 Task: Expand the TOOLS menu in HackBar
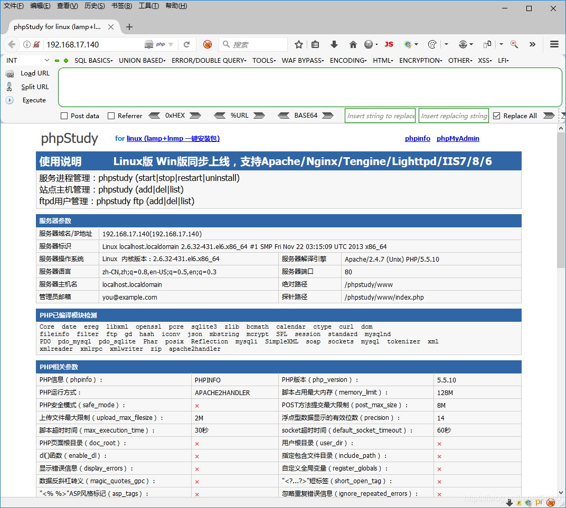click(264, 61)
